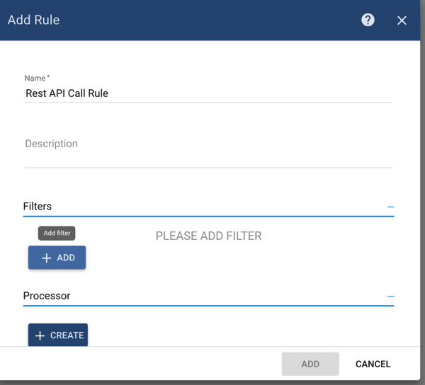The height and width of the screenshot is (385, 425).
Task: Click the grey ADD button in the footer
Action: 310,364
